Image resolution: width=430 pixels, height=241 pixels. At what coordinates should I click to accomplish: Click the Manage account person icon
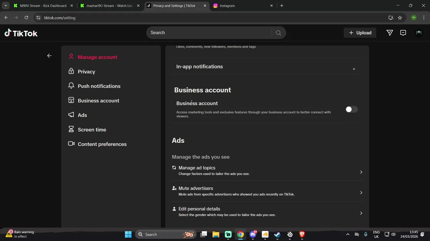pos(71,57)
